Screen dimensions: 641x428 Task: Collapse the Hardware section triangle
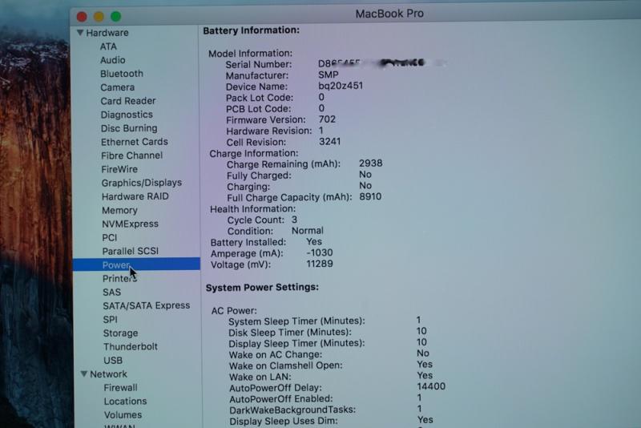click(x=80, y=32)
